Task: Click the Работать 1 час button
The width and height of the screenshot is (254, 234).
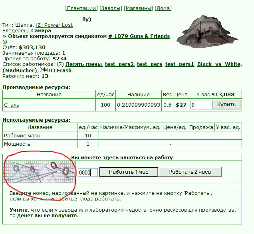Action: [129, 172]
